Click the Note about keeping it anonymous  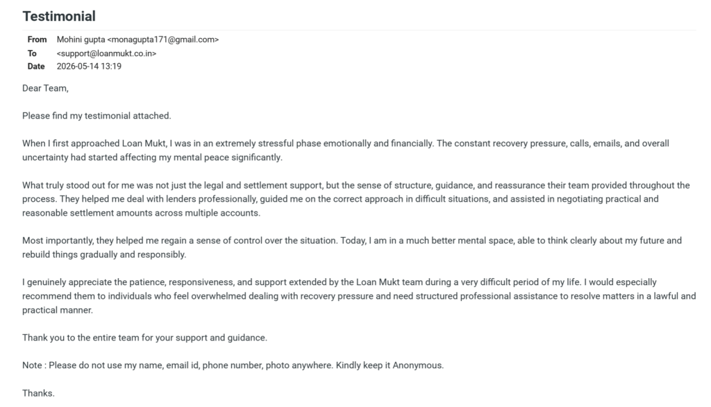[233, 365]
